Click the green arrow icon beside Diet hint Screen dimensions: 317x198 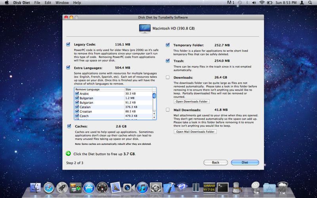(68, 154)
